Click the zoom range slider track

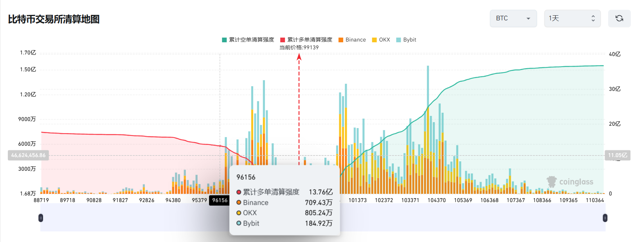coord(323,218)
